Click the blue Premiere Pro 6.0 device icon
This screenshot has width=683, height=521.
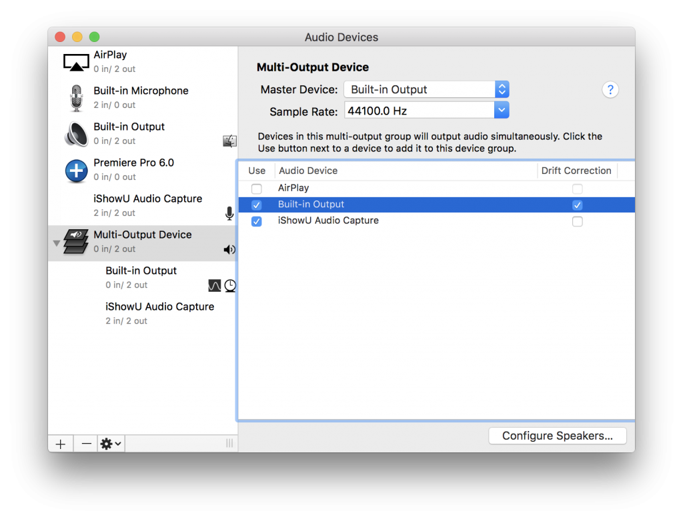(75, 171)
